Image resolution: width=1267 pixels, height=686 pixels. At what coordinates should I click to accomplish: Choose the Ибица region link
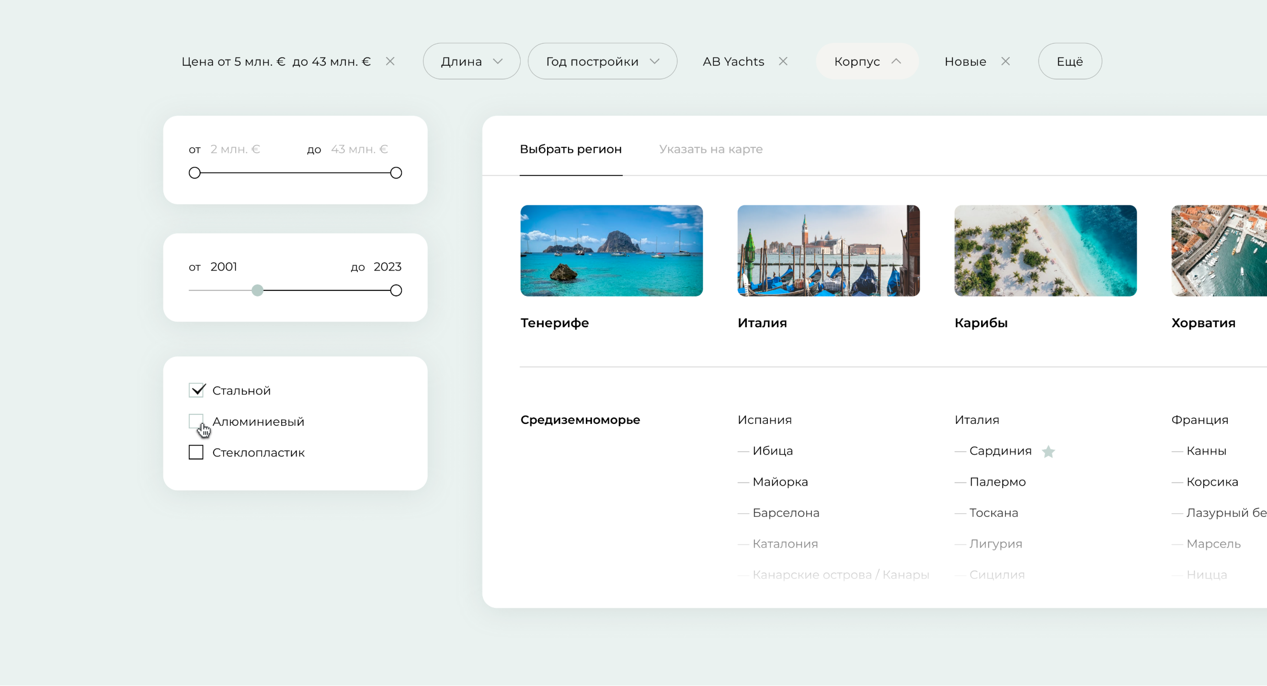click(x=772, y=451)
